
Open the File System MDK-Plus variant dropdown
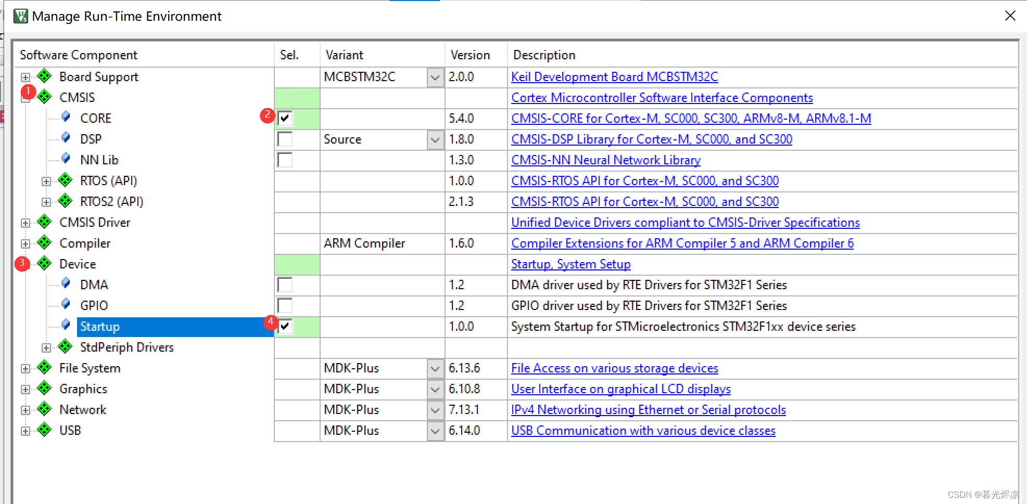pyautogui.click(x=435, y=369)
